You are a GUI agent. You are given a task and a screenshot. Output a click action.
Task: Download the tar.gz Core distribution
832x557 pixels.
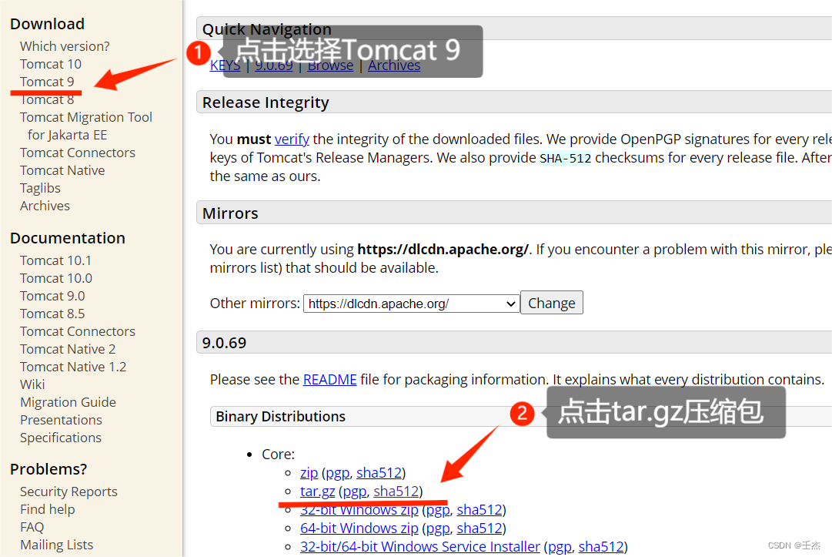(x=317, y=491)
